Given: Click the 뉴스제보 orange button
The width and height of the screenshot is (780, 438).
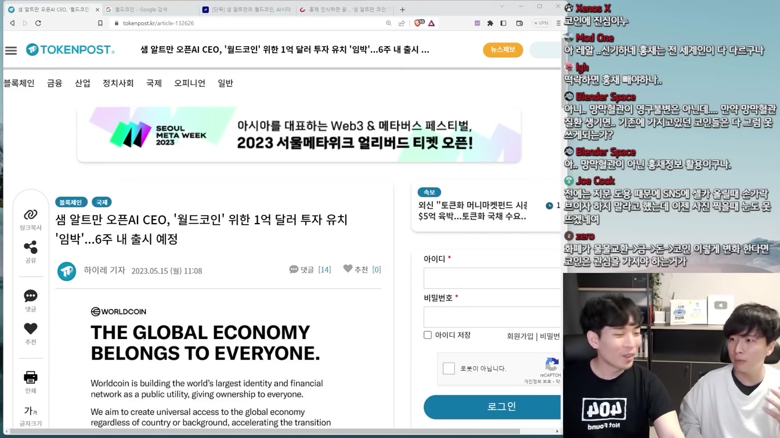Looking at the screenshot, I should (x=503, y=50).
